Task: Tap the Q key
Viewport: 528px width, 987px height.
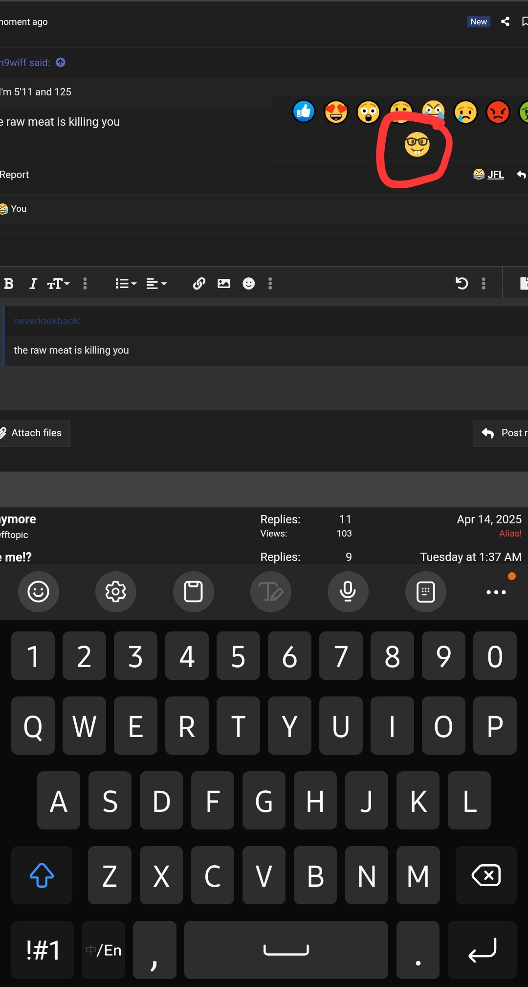Action: (33, 726)
